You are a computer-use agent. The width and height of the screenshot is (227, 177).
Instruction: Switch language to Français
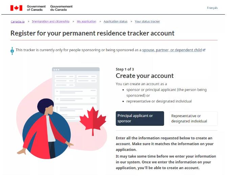pyautogui.click(x=212, y=8)
